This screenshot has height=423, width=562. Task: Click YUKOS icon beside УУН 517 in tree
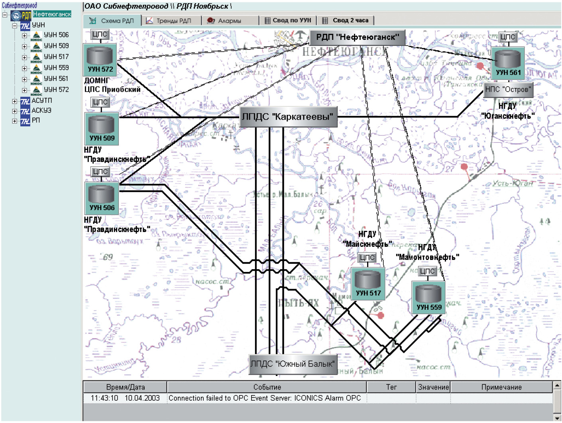coord(36,58)
